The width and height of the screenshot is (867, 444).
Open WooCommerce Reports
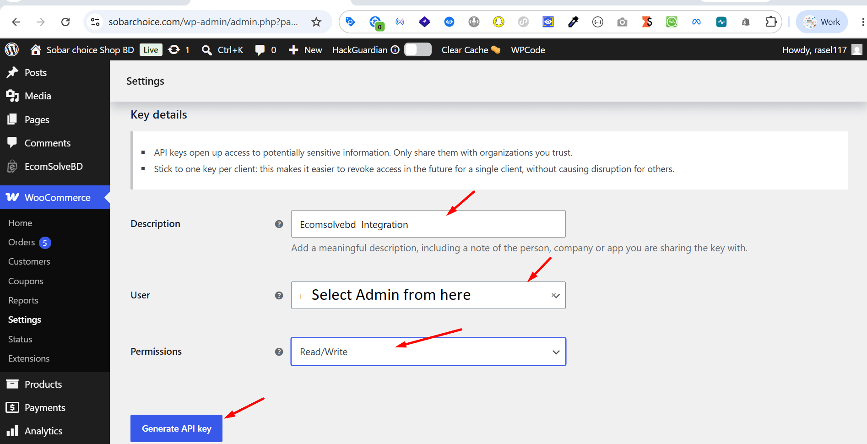tap(23, 300)
